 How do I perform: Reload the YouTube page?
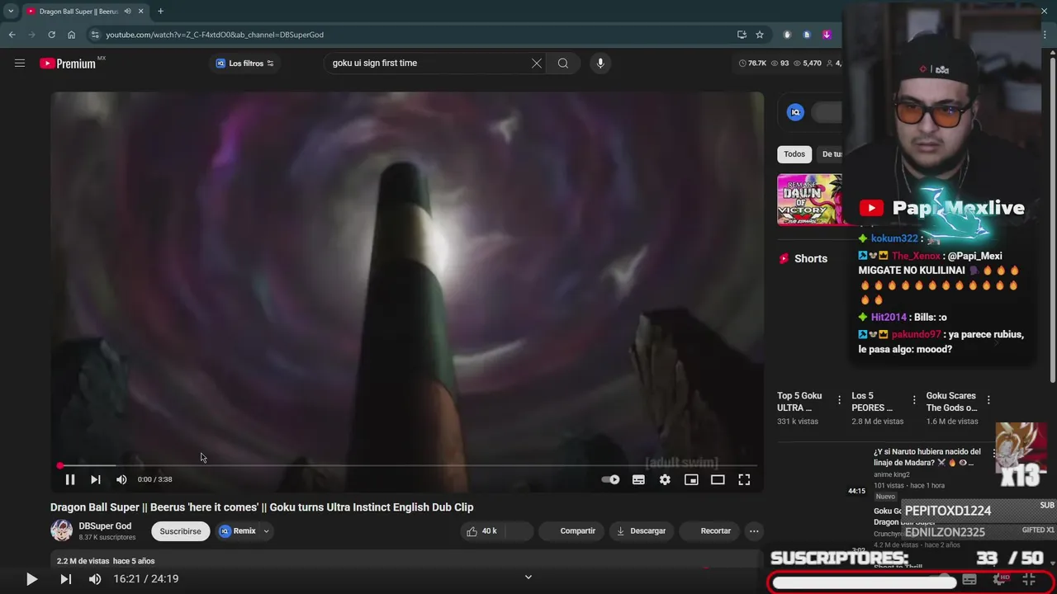click(x=52, y=35)
